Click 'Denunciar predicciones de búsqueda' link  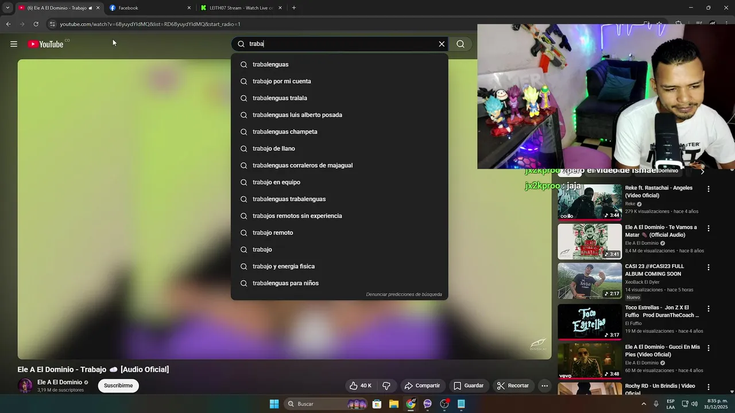(x=404, y=294)
